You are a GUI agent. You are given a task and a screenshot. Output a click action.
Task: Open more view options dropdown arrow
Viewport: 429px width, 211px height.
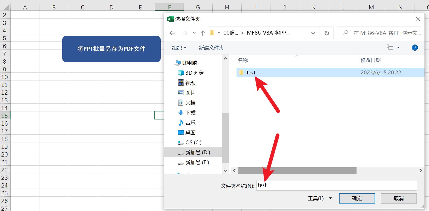pyautogui.click(x=398, y=48)
